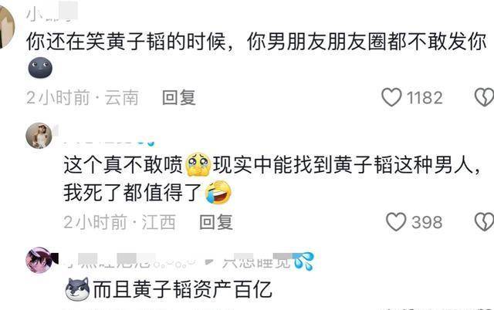
Task: Open the purple anime avatar profile
Action: pyautogui.click(x=39, y=260)
